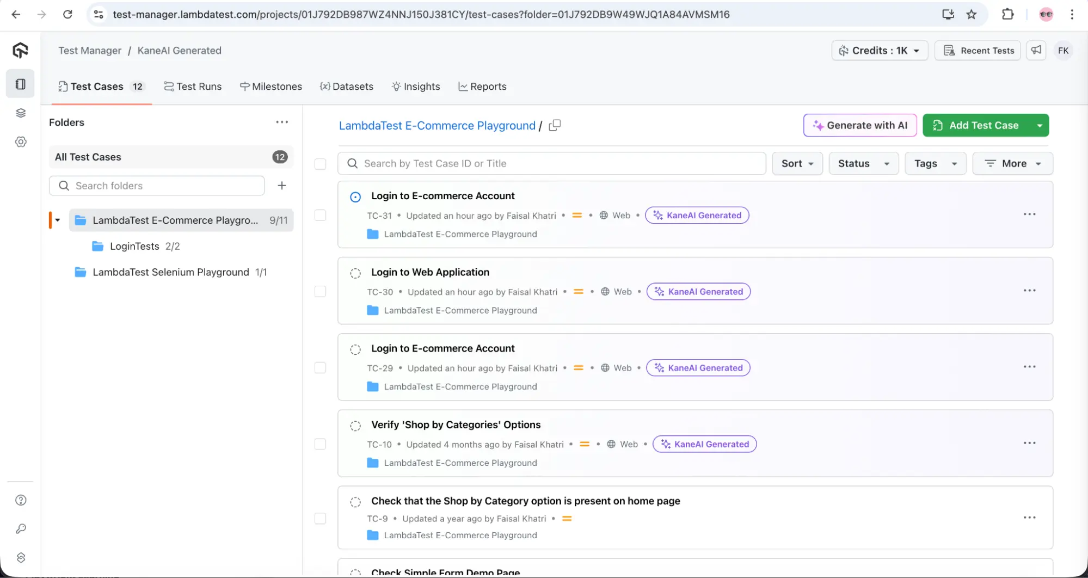
Task: Expand the Status filter dropdown
Action: tap(863, 163)
